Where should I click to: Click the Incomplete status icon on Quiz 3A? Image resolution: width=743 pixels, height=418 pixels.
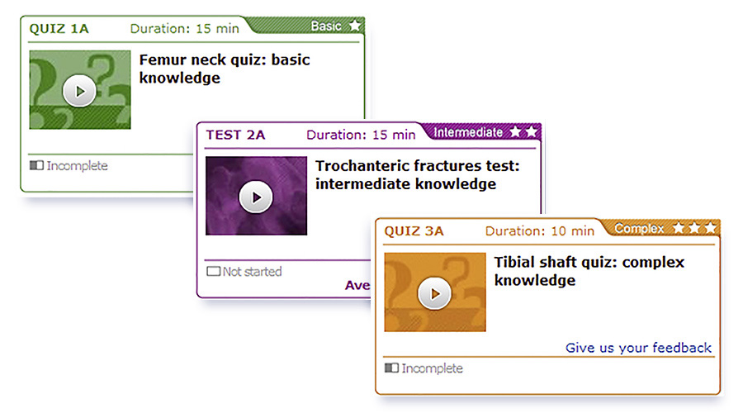[x=391, y=368]
